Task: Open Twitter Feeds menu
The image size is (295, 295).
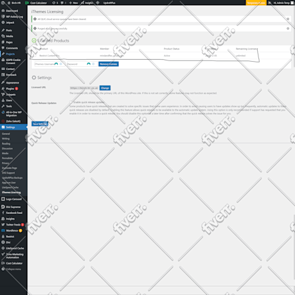Action: 13,225
